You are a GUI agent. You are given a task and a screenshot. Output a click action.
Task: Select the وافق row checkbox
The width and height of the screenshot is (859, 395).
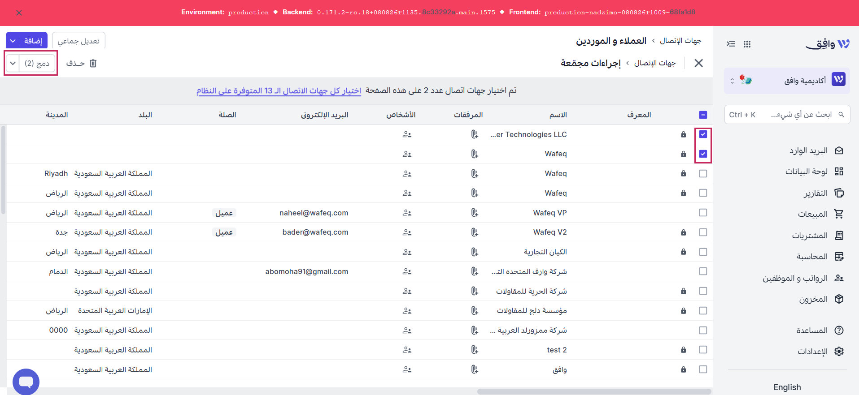pyautogui.click(x=703, y=369)
